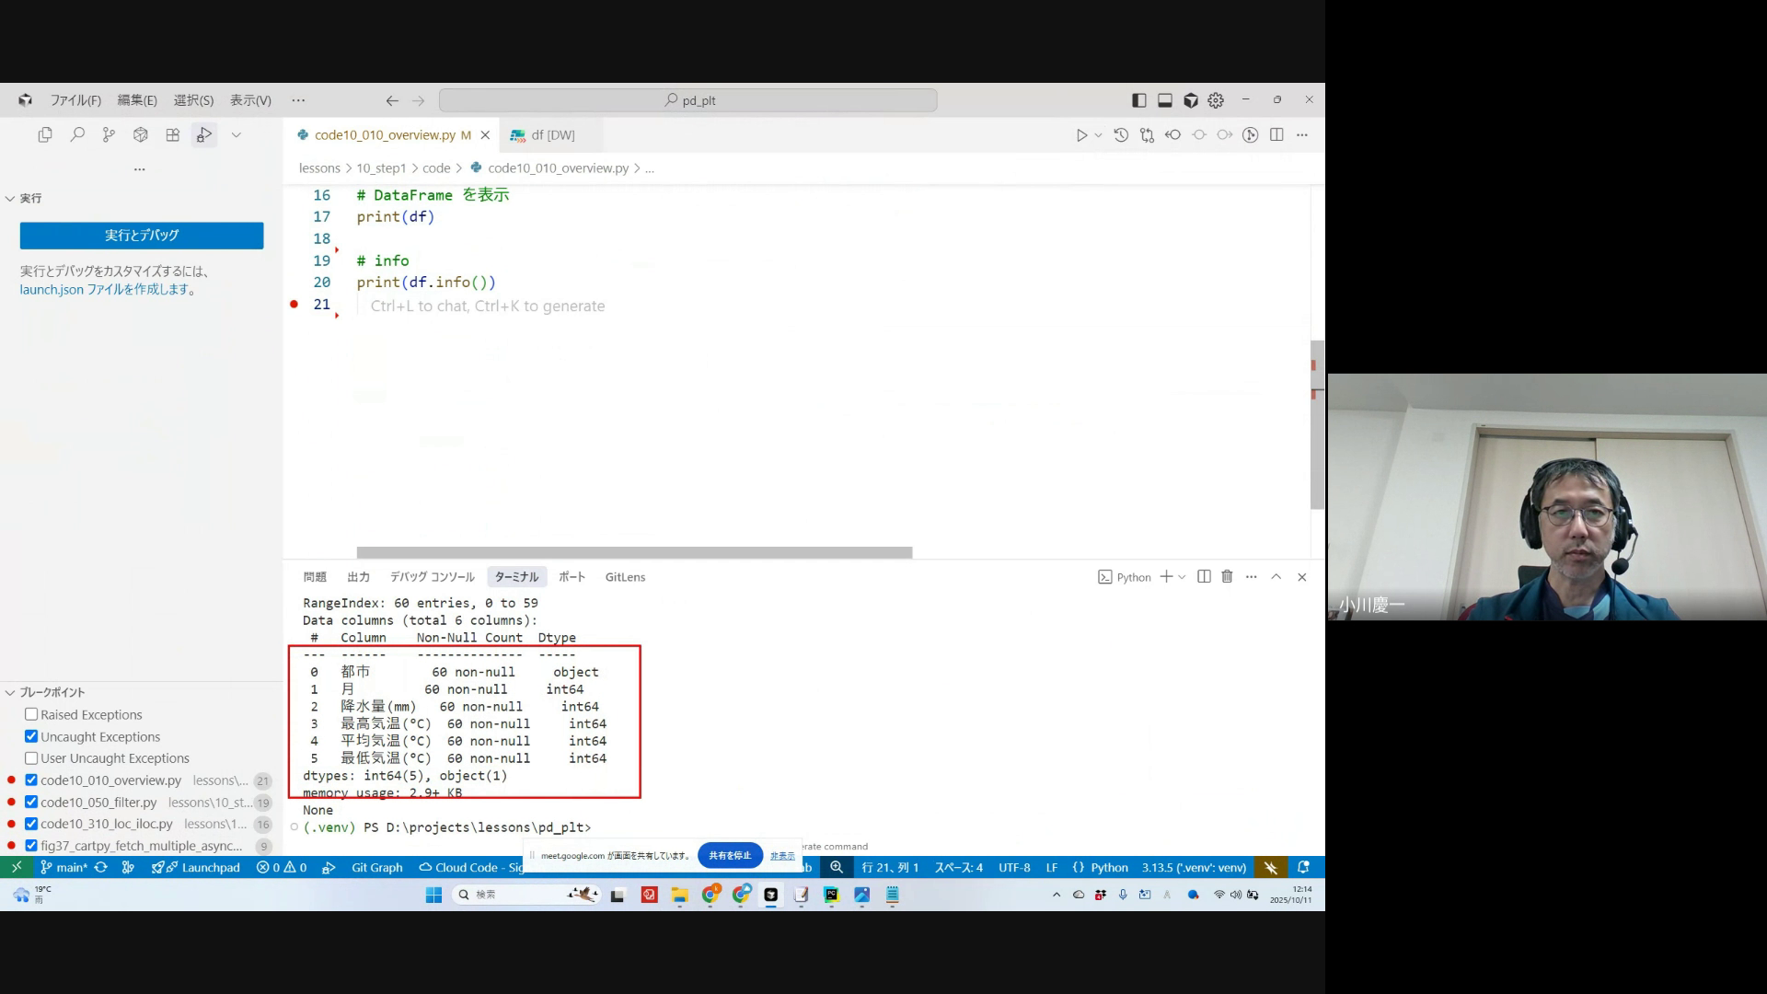Collapse the ブレークポイント section

tap(11, 692)
